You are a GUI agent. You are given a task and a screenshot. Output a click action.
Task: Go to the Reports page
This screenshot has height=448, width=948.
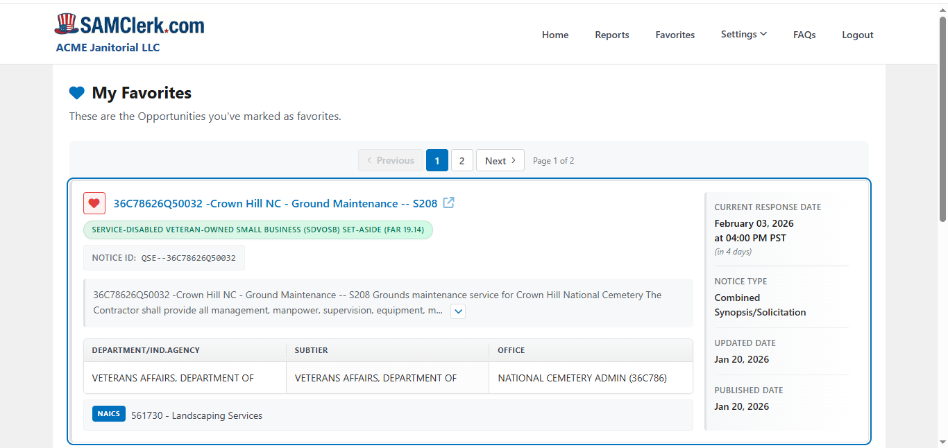pos(611,34)
